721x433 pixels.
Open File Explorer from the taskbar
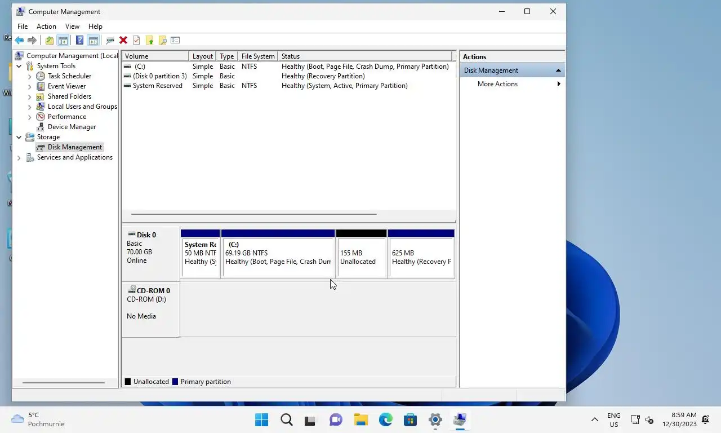pyautogui.click(x=360, y=419)
